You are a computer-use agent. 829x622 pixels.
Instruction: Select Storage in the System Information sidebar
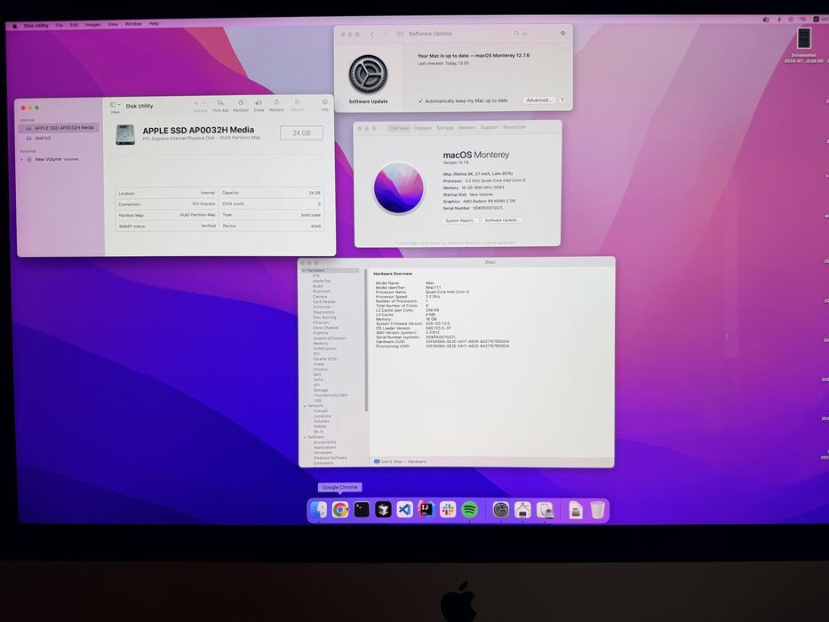[321, 390]
